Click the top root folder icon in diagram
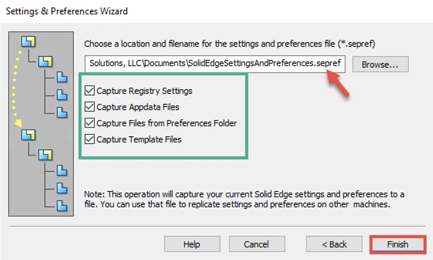The width and height of the screenshot is (433, 260). (x=28, y=41)
